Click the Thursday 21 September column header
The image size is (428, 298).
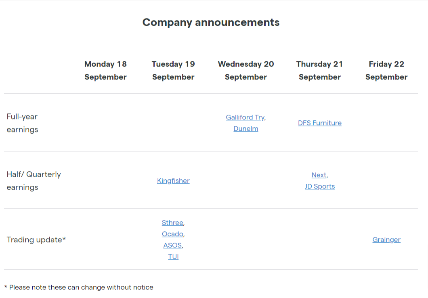click(x=320, y=70)
